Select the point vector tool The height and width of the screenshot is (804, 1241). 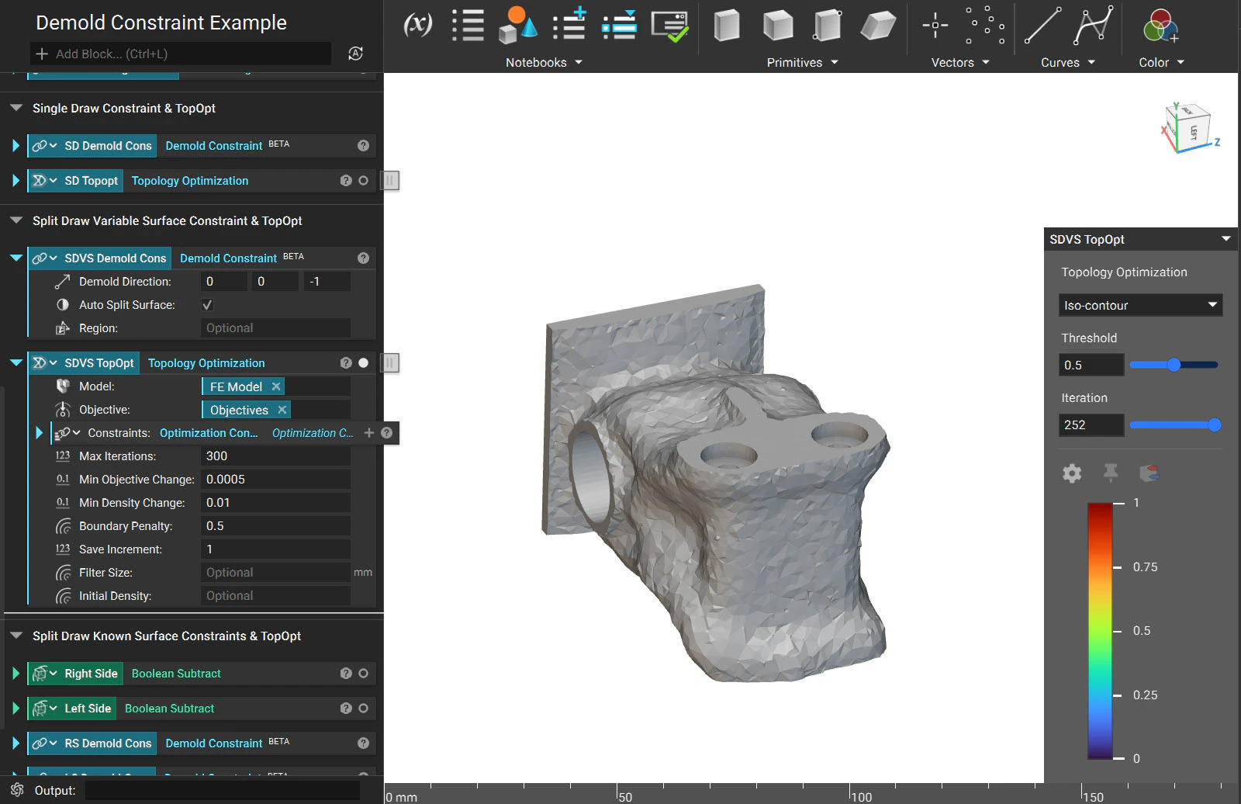(x=935, y=26)
